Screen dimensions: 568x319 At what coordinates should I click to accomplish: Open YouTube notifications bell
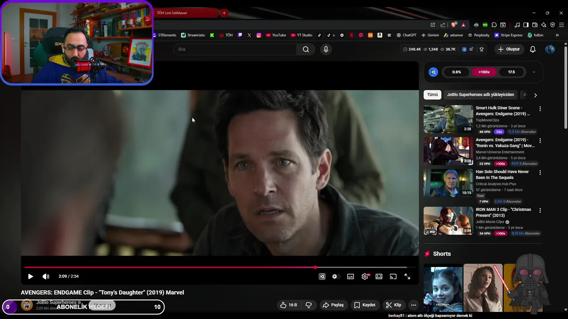tap(533, 49)
